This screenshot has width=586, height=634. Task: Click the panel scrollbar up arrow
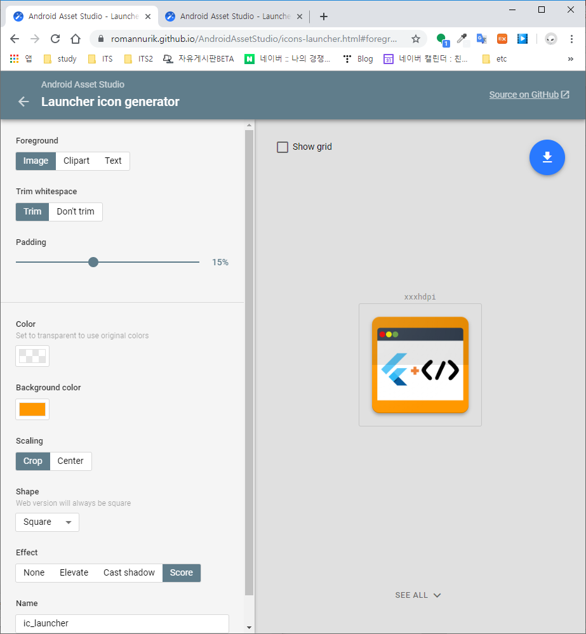click(x=249, y=126)
